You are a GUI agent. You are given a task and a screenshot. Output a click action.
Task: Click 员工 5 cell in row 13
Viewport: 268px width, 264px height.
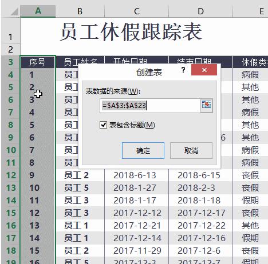click(x=80, y=188)
